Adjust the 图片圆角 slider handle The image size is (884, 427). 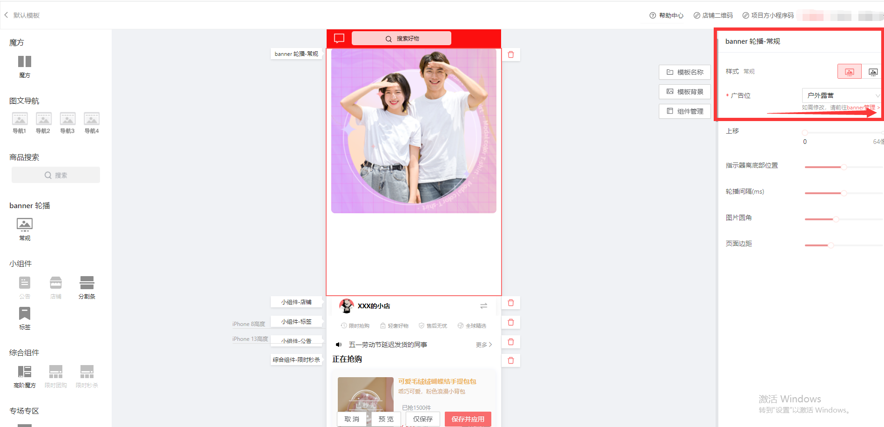pos(836,219)
